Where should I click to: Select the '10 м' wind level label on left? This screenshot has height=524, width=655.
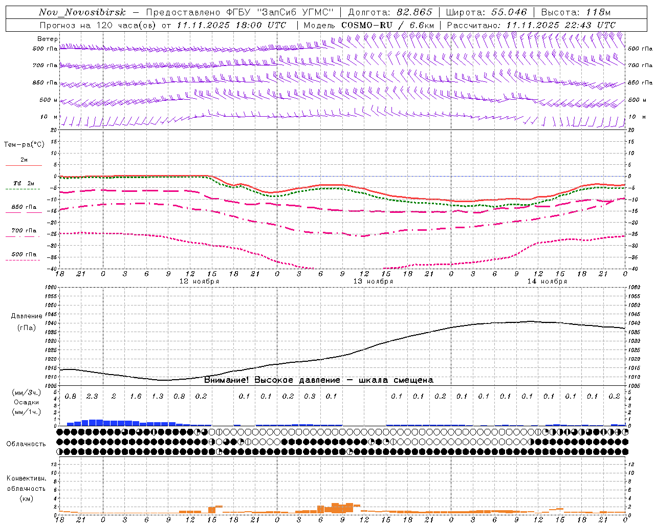pyautogui.click(x=49, y=117)
